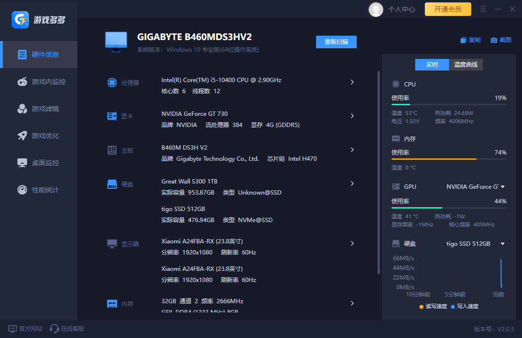Expand the 主板 motherboard details arrow
Image resolution: width=522 pixels, height=338 pixels.
(352, 150)
